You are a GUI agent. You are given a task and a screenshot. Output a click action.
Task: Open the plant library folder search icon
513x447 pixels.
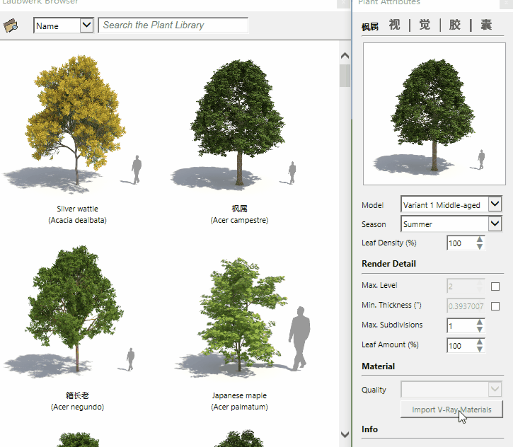11,25
